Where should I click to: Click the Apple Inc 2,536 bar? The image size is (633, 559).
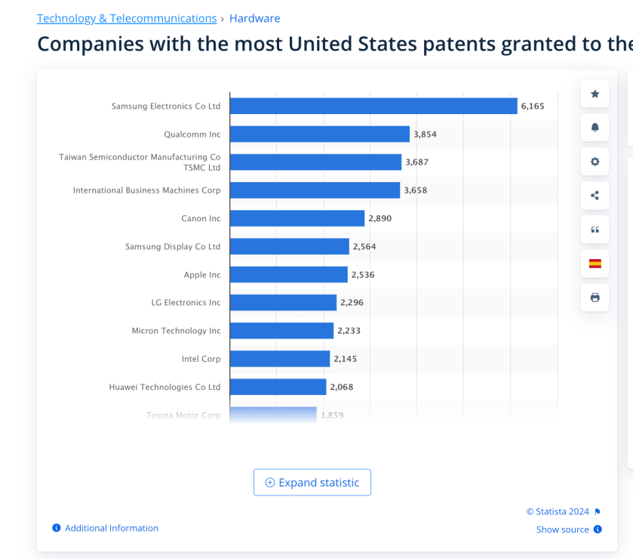tap(288, 274)
